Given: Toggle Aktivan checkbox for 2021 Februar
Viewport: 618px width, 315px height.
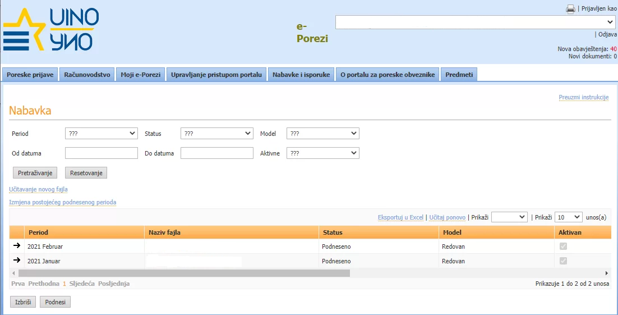Looking at the screenshot, I should (563, 246).
